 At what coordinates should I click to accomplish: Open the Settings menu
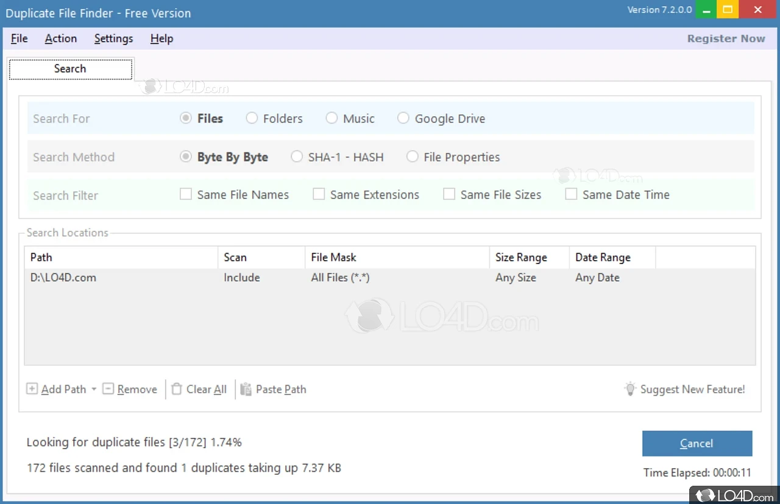click(113, 38)
